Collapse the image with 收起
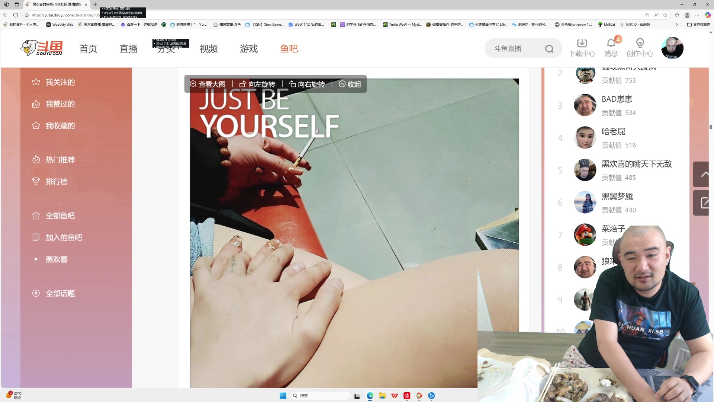The image size is (714, 402). point(350,84)
